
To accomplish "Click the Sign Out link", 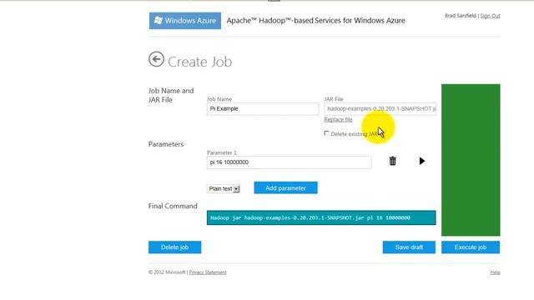I will tap(490, 16).
